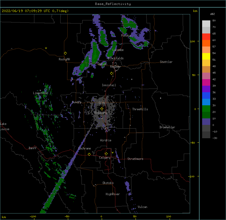Click the Ponoka city label

(x=126, y=36)
